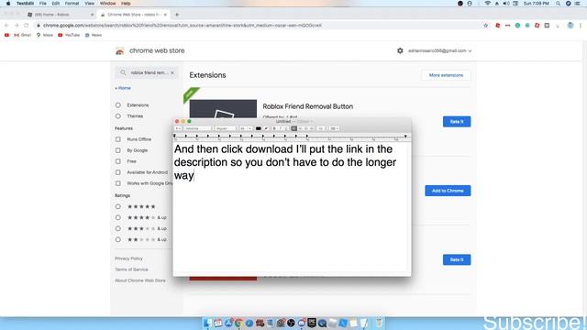Open Finder from the Dock
The width and height of the screenshot is (587, 330).
click(x=207, y=323)
